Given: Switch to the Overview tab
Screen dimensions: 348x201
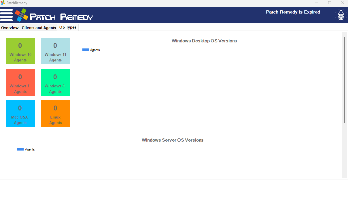Looking at the screenshot, I should point(10,28).
